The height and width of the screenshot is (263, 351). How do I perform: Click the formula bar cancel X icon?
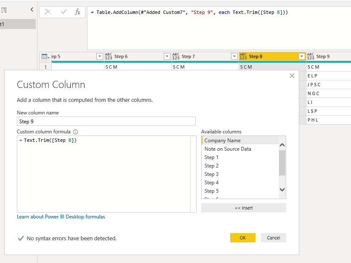[48, 12]
